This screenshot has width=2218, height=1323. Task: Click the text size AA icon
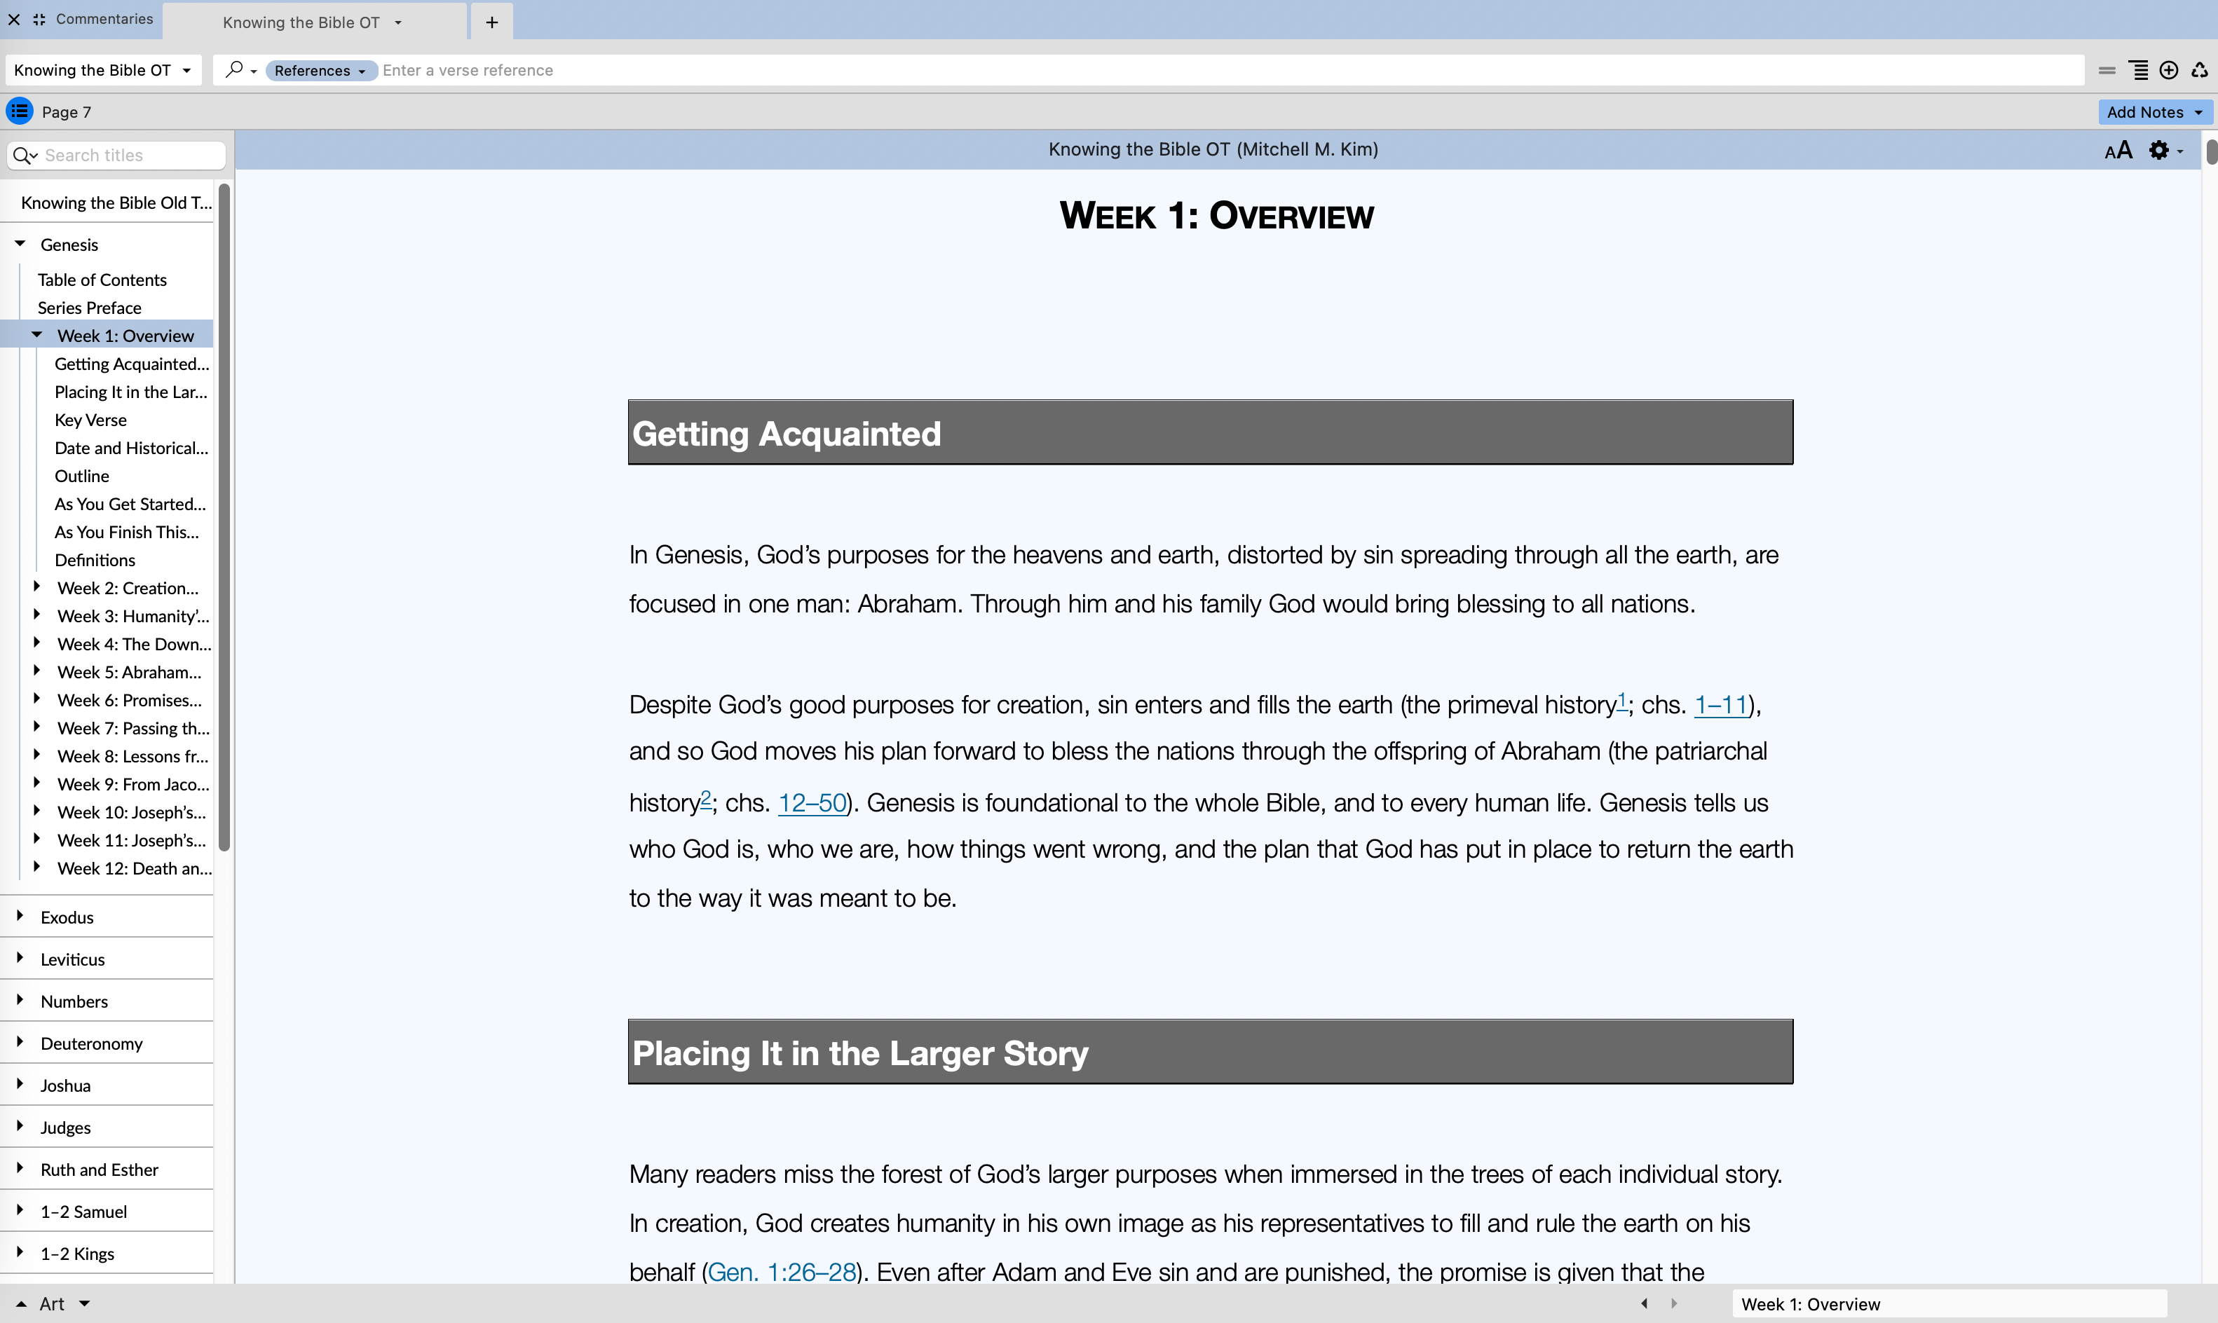tap(2118, 150)
